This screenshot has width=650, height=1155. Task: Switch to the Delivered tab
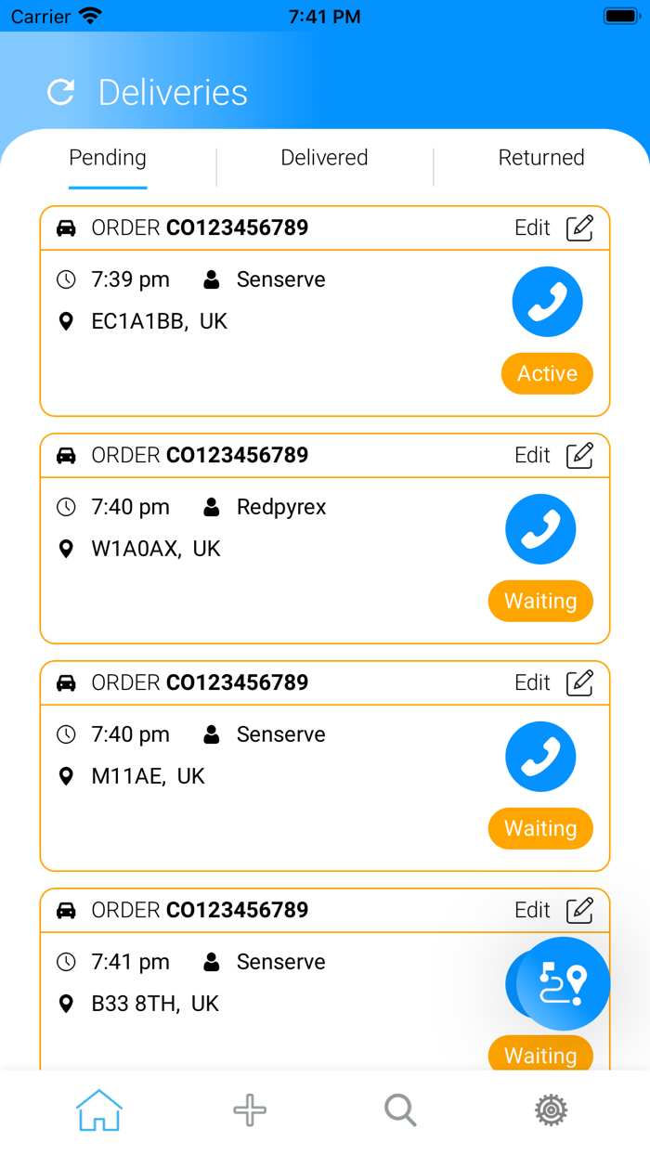coord(324,158)
